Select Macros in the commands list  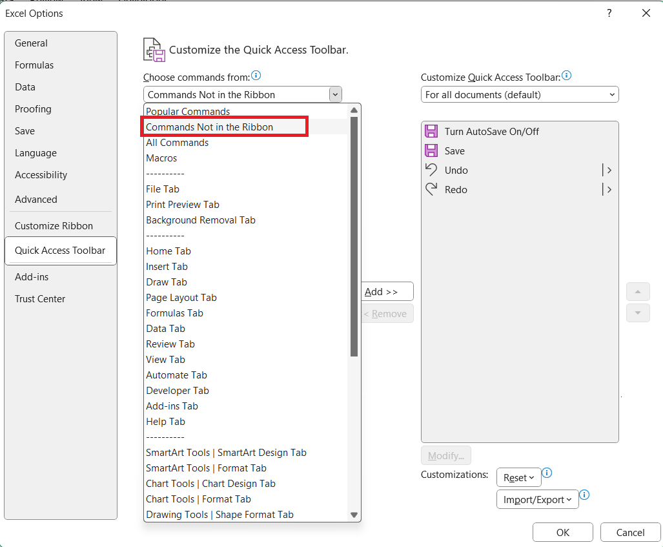pyautogui.click(x=161, y=158)
